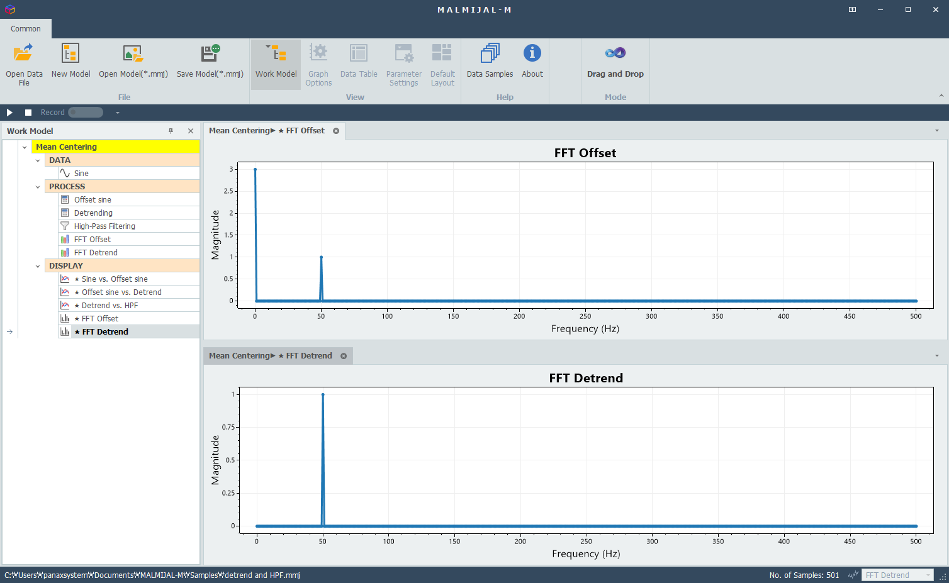
Task: Select the Sine data item
Action: point(129,173)
